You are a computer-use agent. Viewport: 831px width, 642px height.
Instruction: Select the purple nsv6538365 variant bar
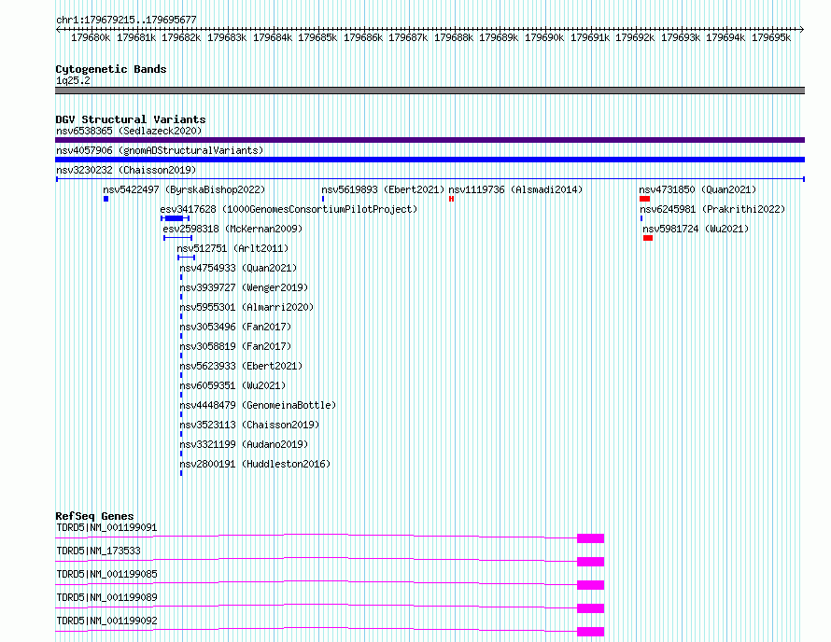pyautogui.click(x=430, y=140)
